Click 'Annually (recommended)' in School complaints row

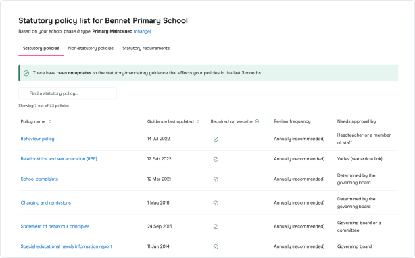coord(299,179)
